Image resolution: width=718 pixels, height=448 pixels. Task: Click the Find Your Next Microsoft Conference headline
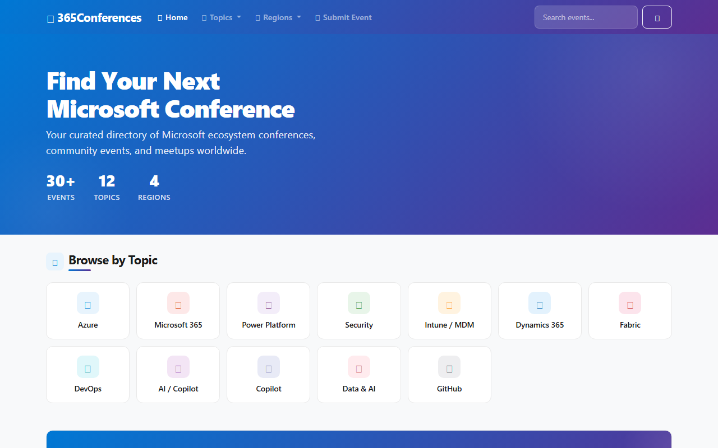click(x=171, y=95)
